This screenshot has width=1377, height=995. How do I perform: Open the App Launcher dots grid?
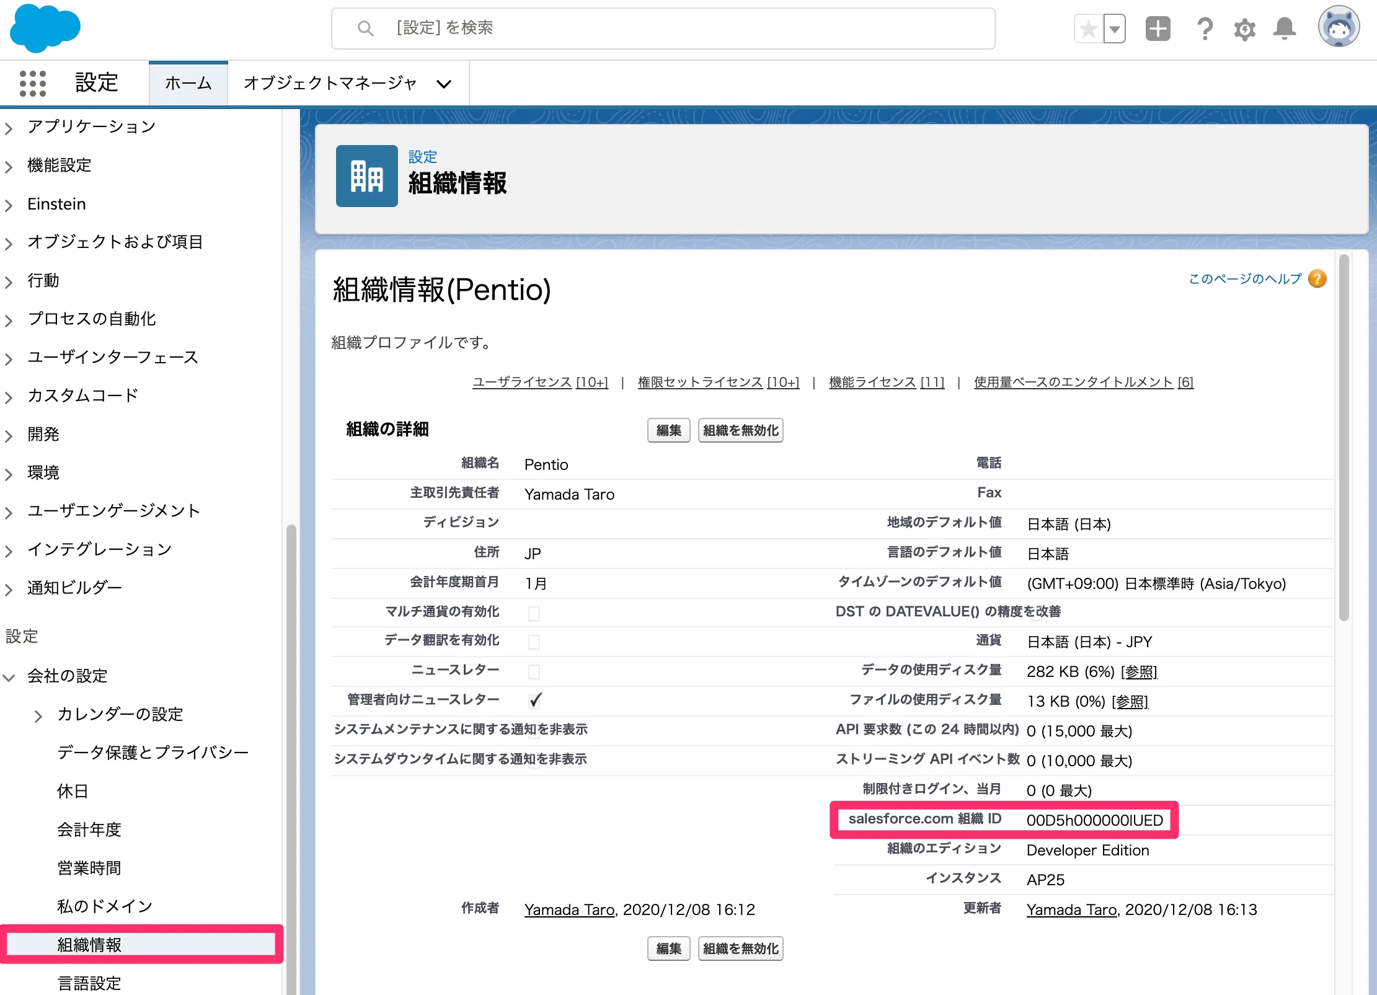33,83
